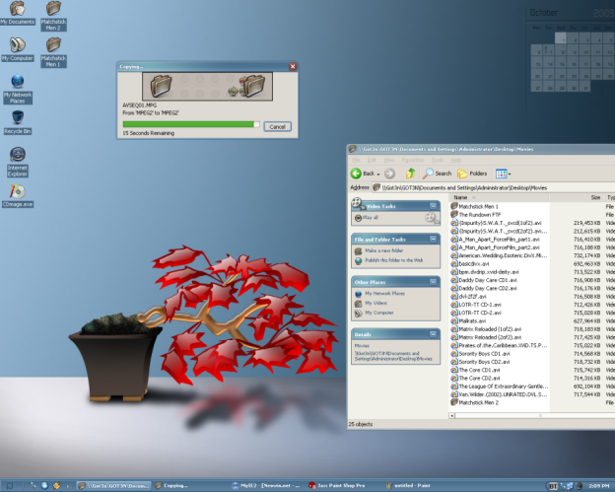Click the Up folder icon in toolbar
Viewport: 615px width, 492px height.
click(x=410, y=173)
